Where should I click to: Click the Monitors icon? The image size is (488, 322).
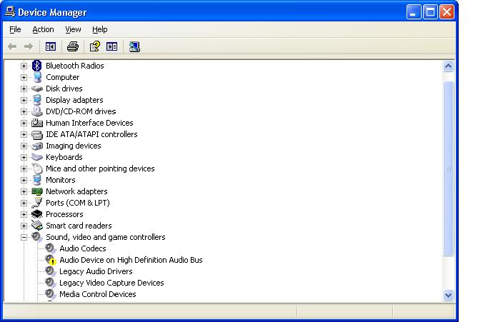(37, 180)
